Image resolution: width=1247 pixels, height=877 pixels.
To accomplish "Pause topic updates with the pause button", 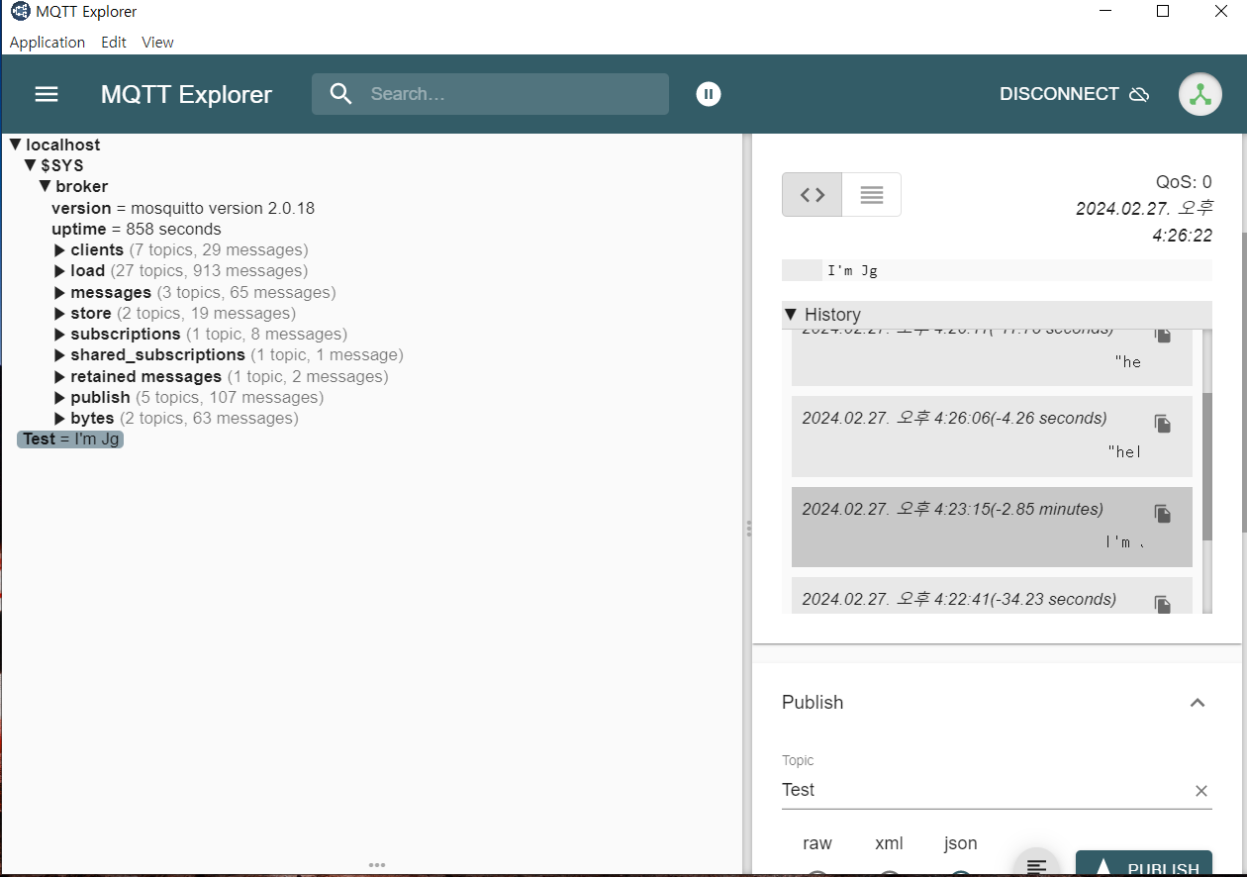I will click(709, 94).
